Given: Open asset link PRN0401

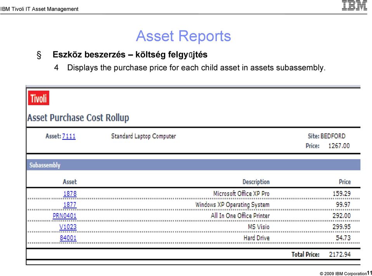Looking at the screenshot, I should coord(64,216).
